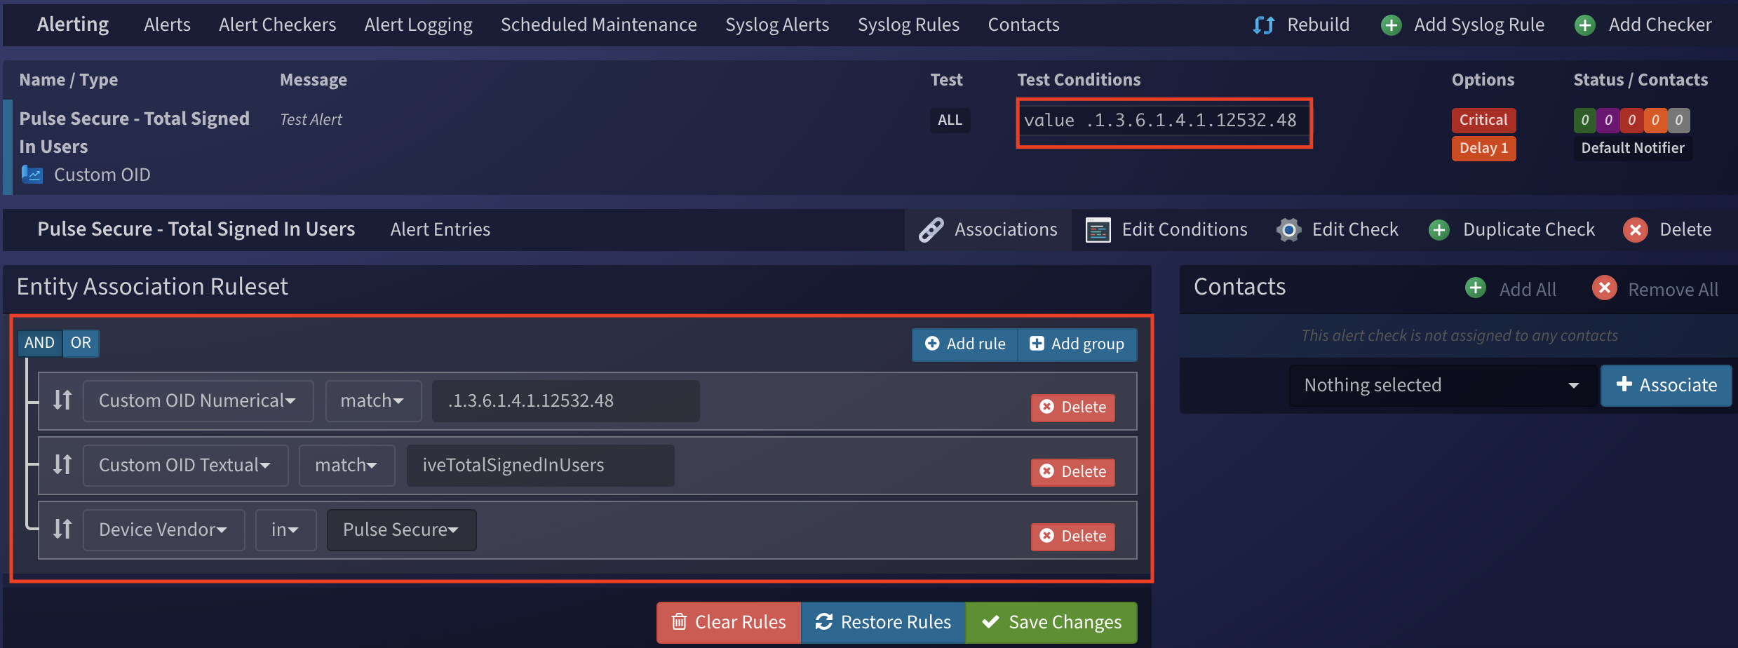Click the green status count badge
This screenshot has height=648, width=1738.
pos(1584,120)
